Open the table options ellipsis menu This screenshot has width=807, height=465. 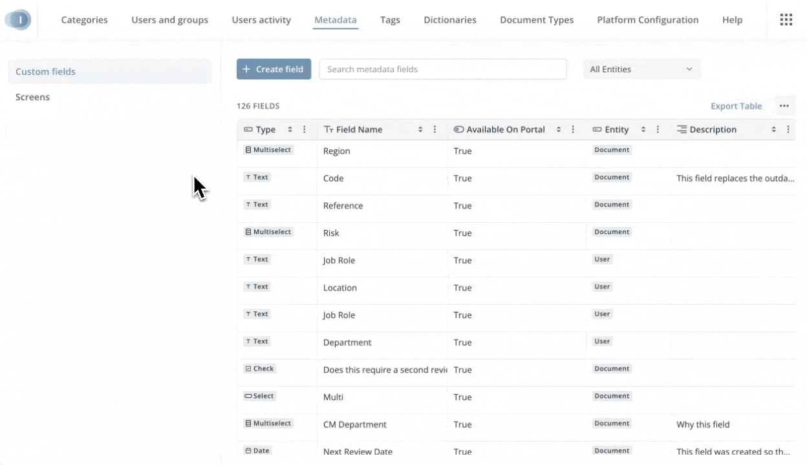(x=784, y=106)
